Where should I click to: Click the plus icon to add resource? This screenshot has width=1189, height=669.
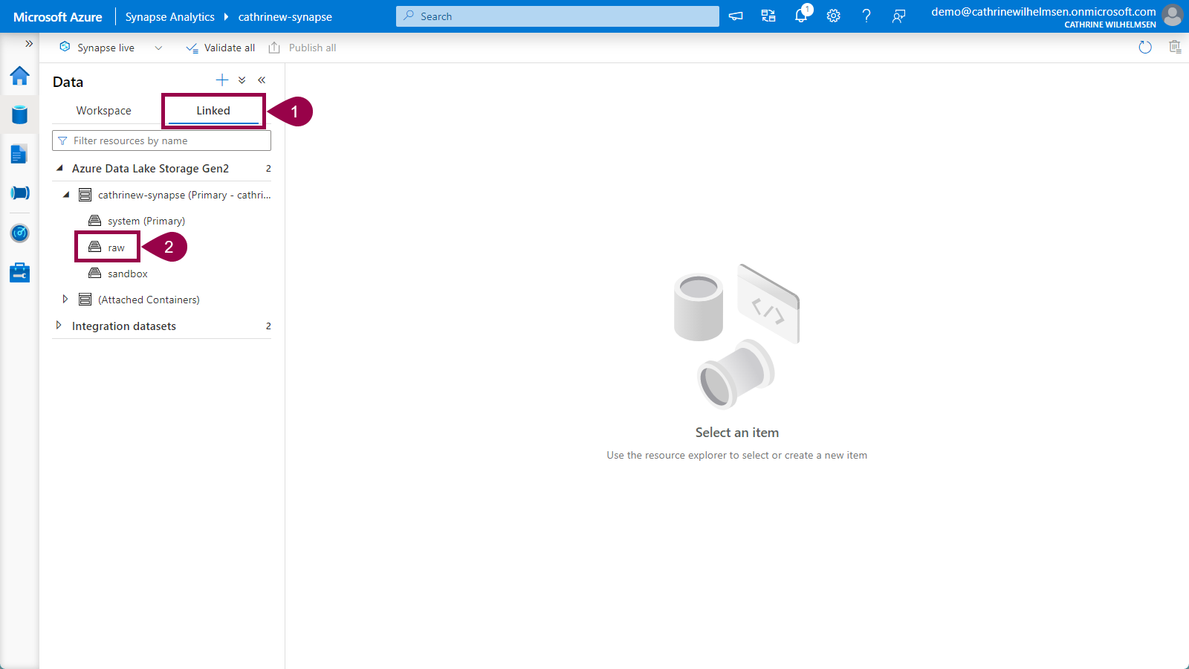221,80
